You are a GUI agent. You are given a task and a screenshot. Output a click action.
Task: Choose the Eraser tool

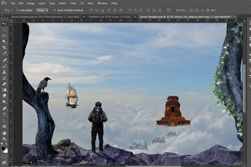click(4, 84)
